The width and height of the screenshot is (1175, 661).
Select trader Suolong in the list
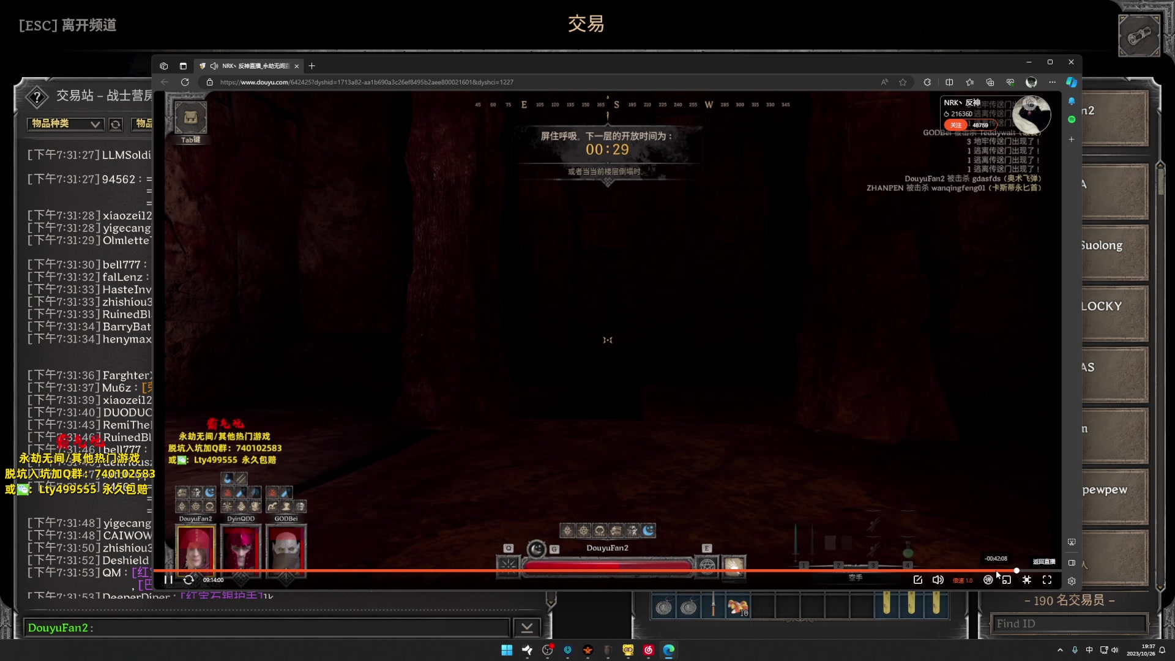(1114, 252)
